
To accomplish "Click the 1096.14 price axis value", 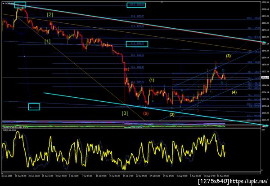I will (x=265, y=92).
